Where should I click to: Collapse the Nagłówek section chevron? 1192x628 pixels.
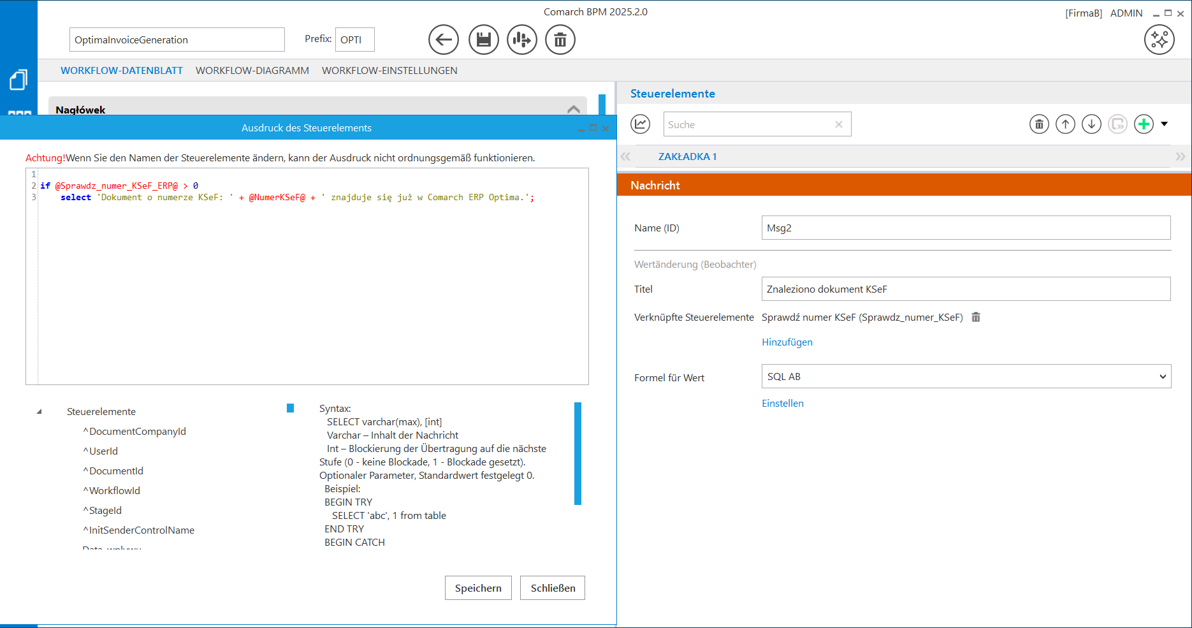click(573, 109)
